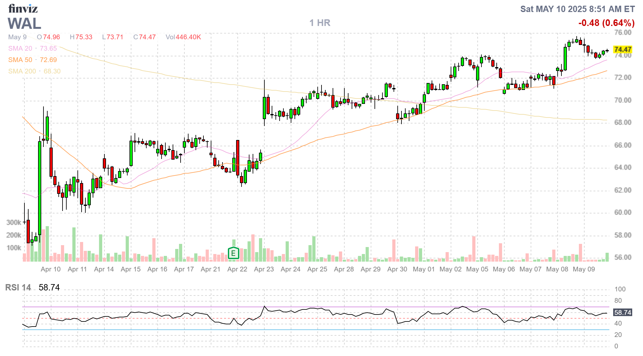Image resolution: width=643 pixels, height=356 pixels.
Task: Click the WAL ticker symbol
Action: click(24, 24)
